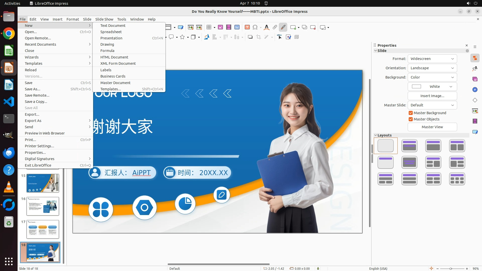
Task: Toggle the draw functions brush button
Action: (283, 27)
